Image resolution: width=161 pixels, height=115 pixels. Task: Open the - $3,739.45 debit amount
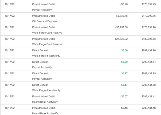(x=121, y=16)
